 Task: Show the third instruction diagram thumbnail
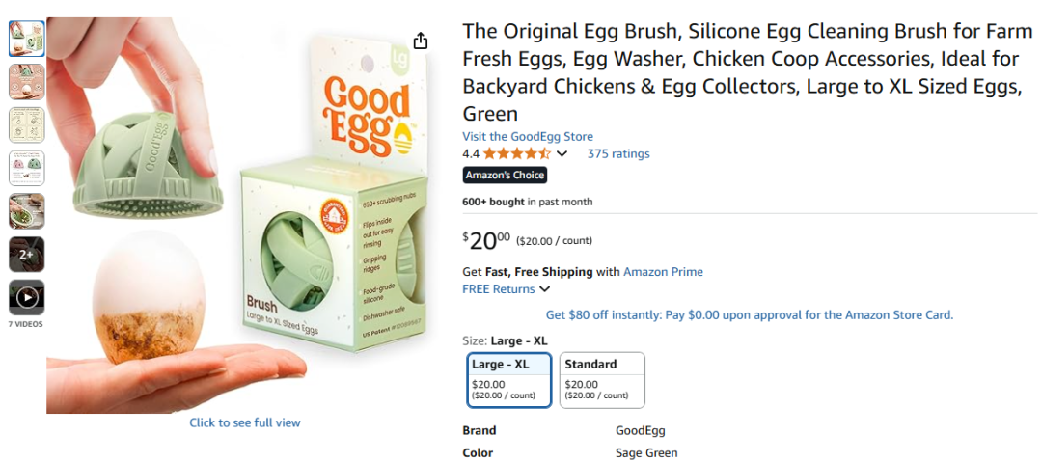(x=26, y=124)
